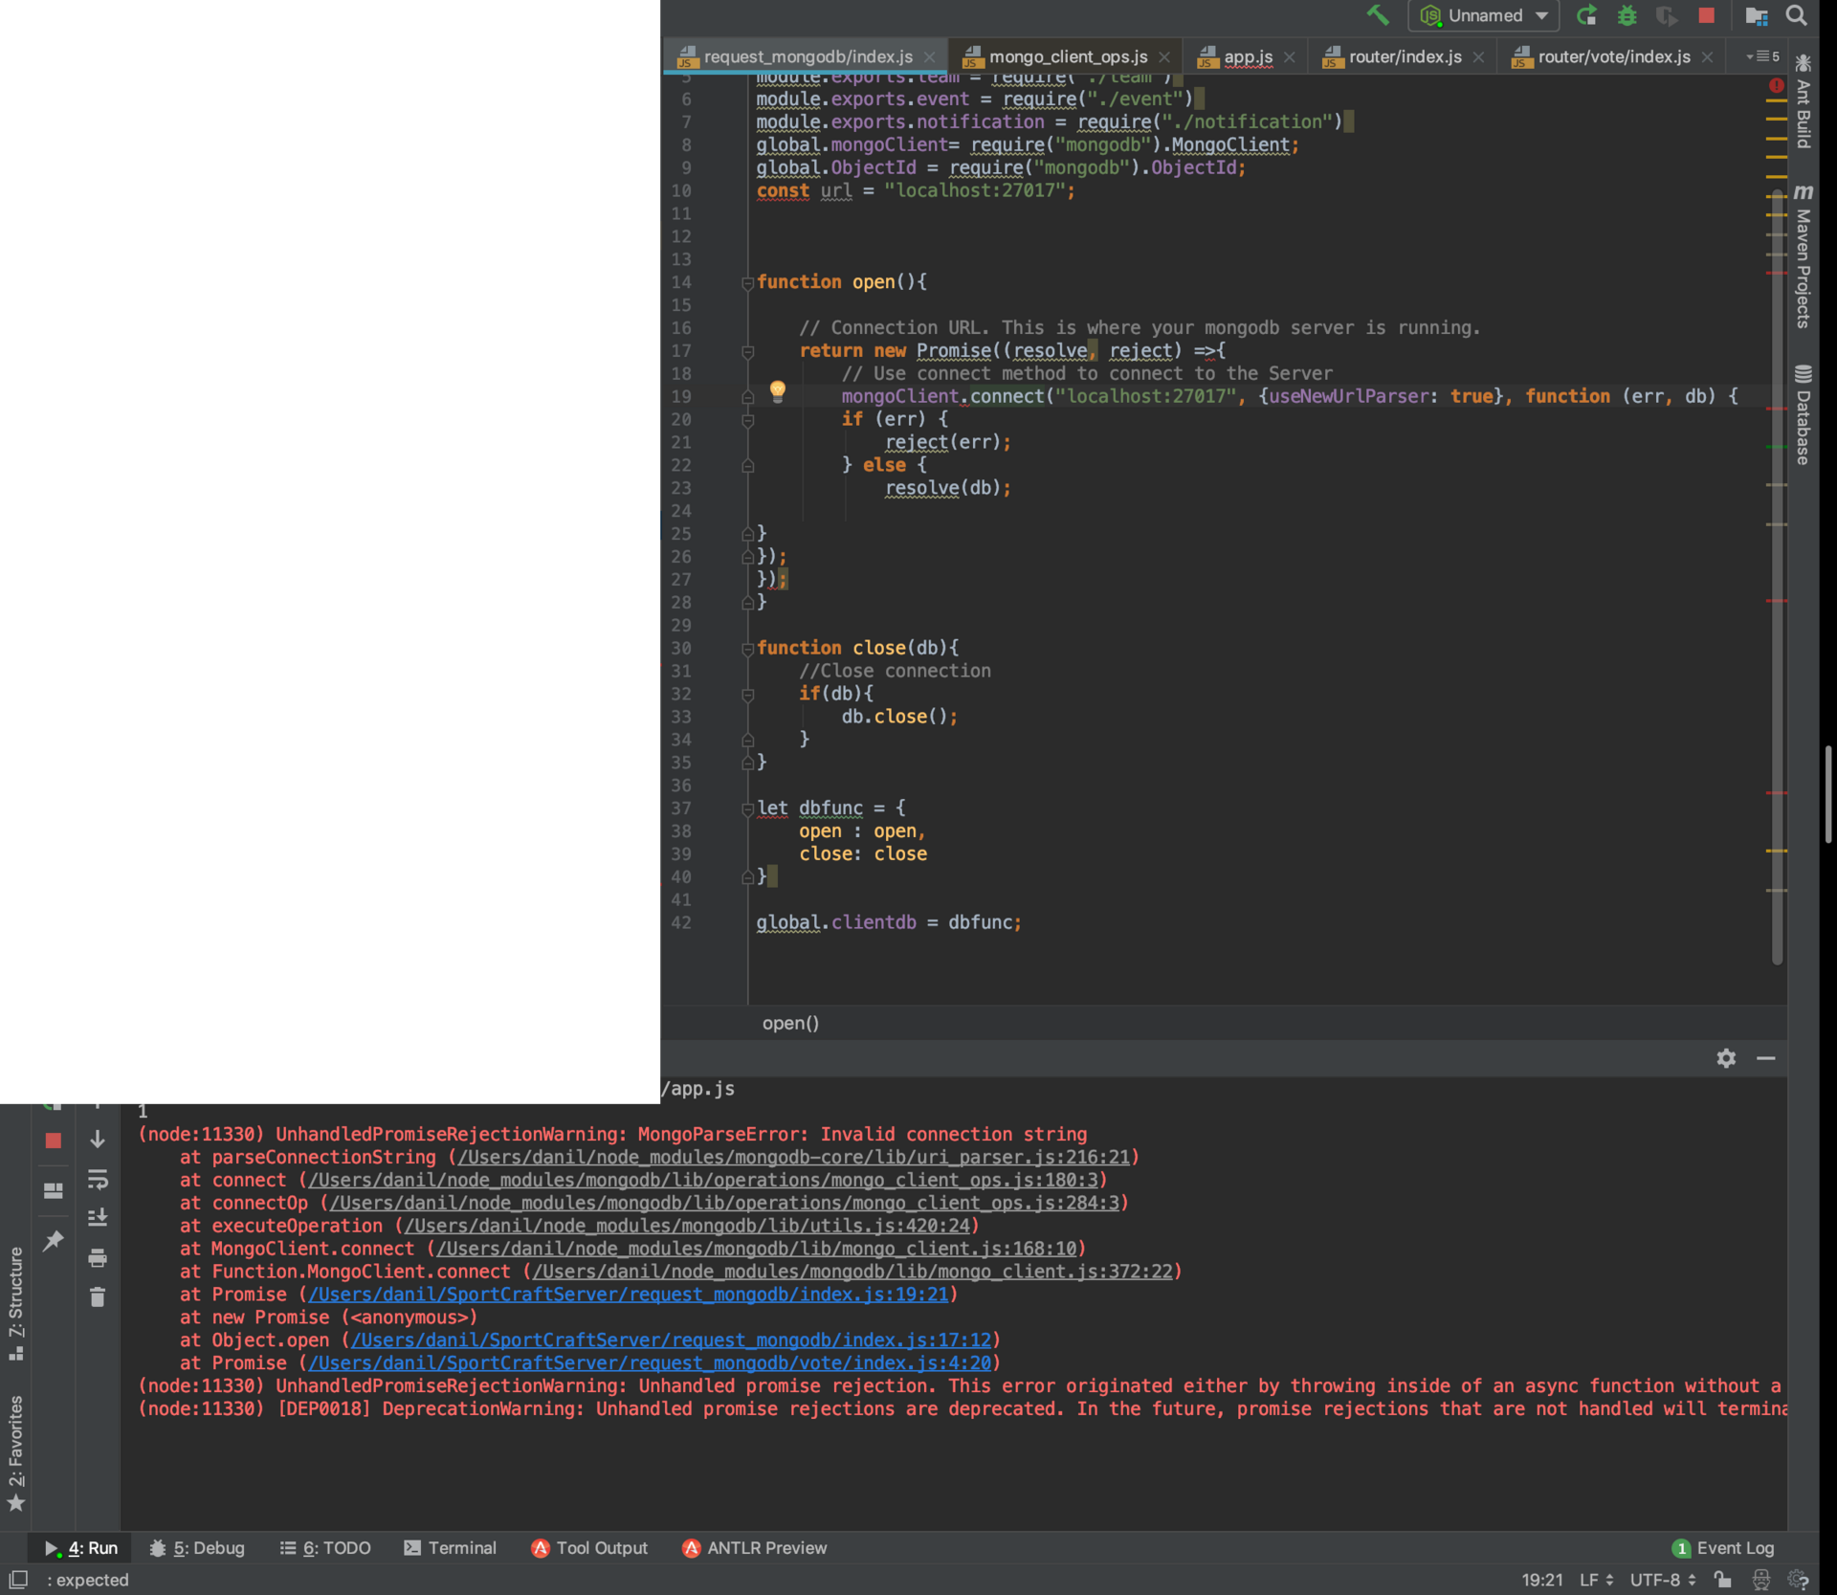1837x1595 pixels.
Task: Collapse the function close(db) fold marker
Action: [748, 649]
